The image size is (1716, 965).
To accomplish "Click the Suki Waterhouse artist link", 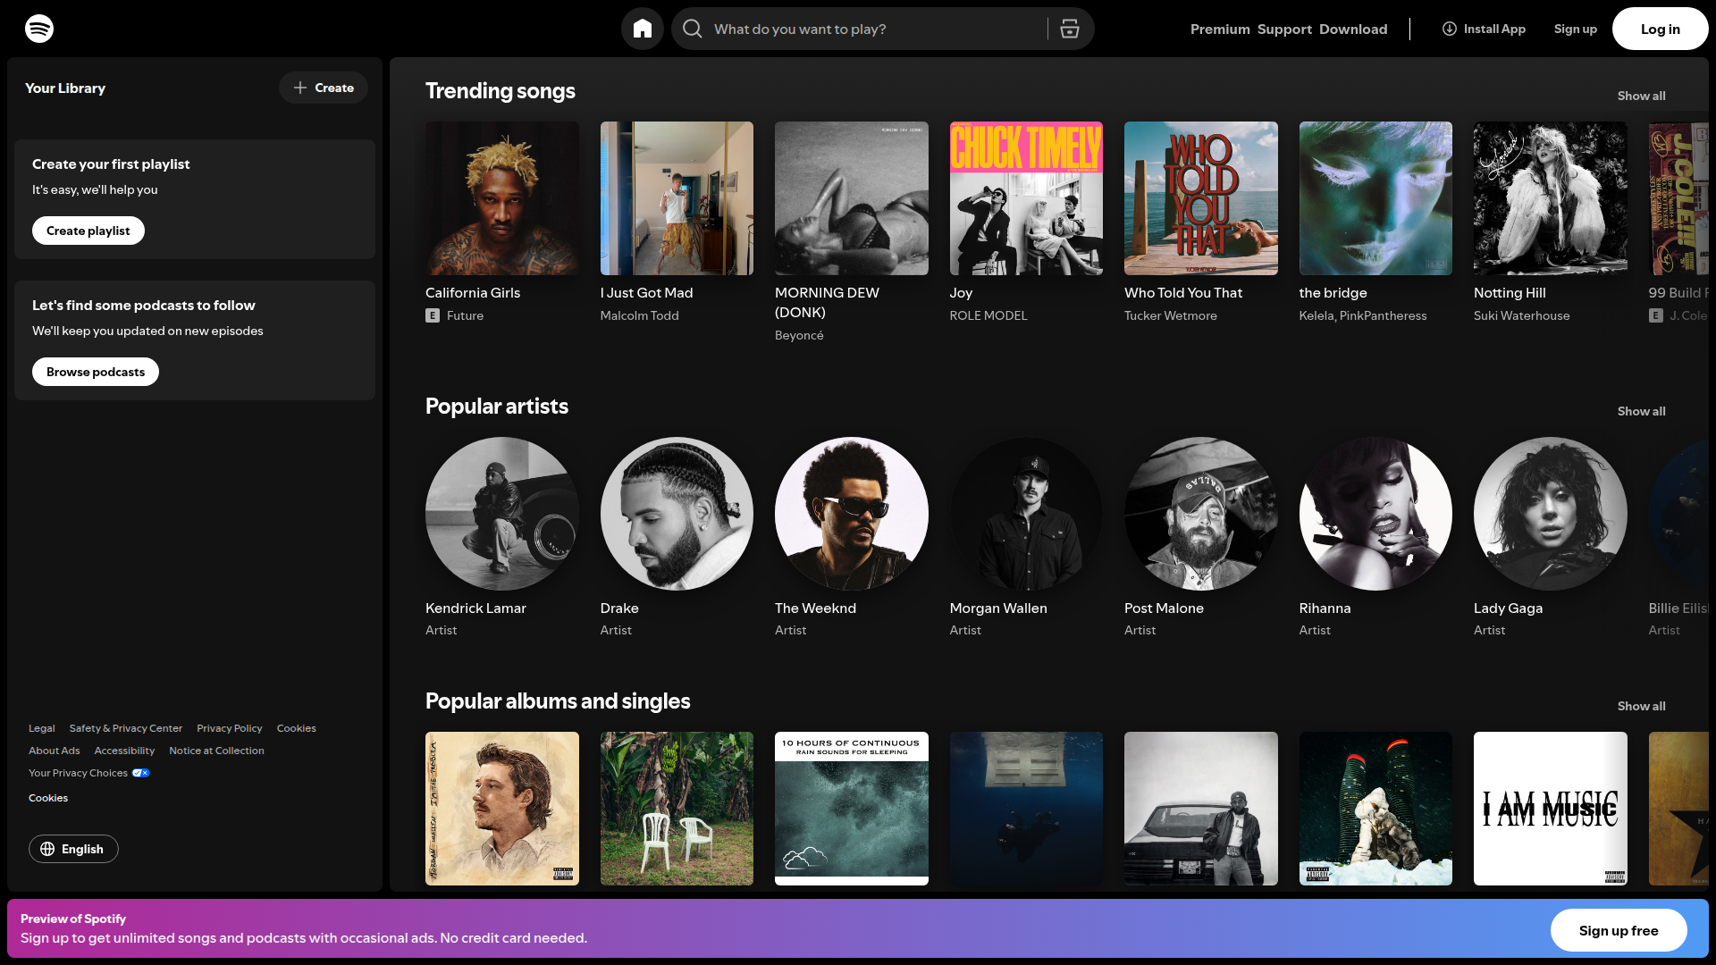I will [1522, 315].
